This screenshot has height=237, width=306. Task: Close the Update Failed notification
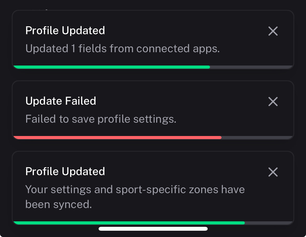[273, 102]
